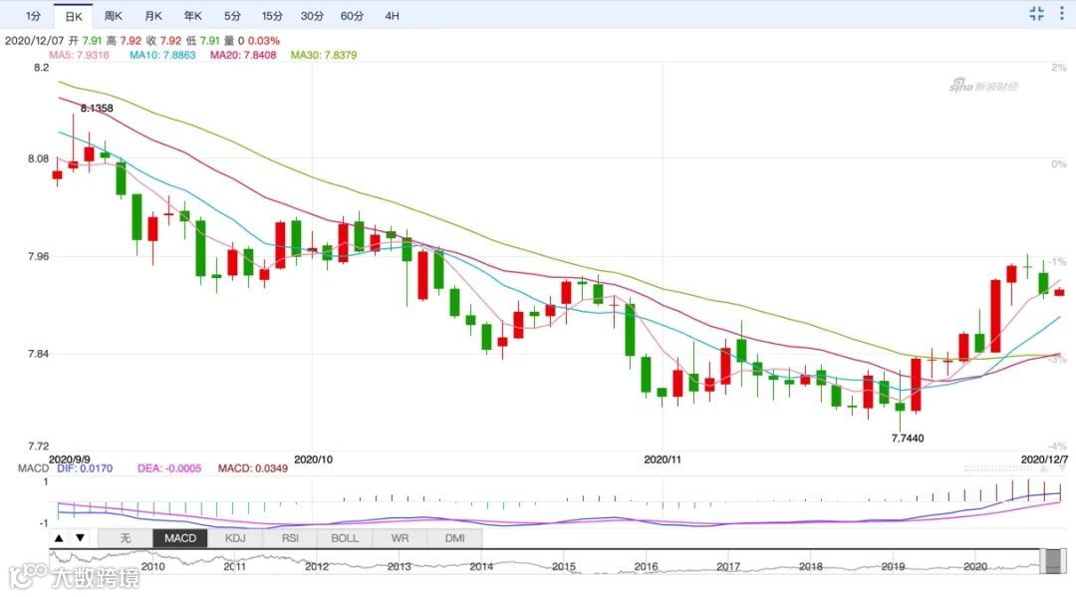Image resolution: width=1076 pixels, height=597 pixels.
Task: Select the 4H timeframe tab
Action: pyautogui.click(x=392, y=15)
